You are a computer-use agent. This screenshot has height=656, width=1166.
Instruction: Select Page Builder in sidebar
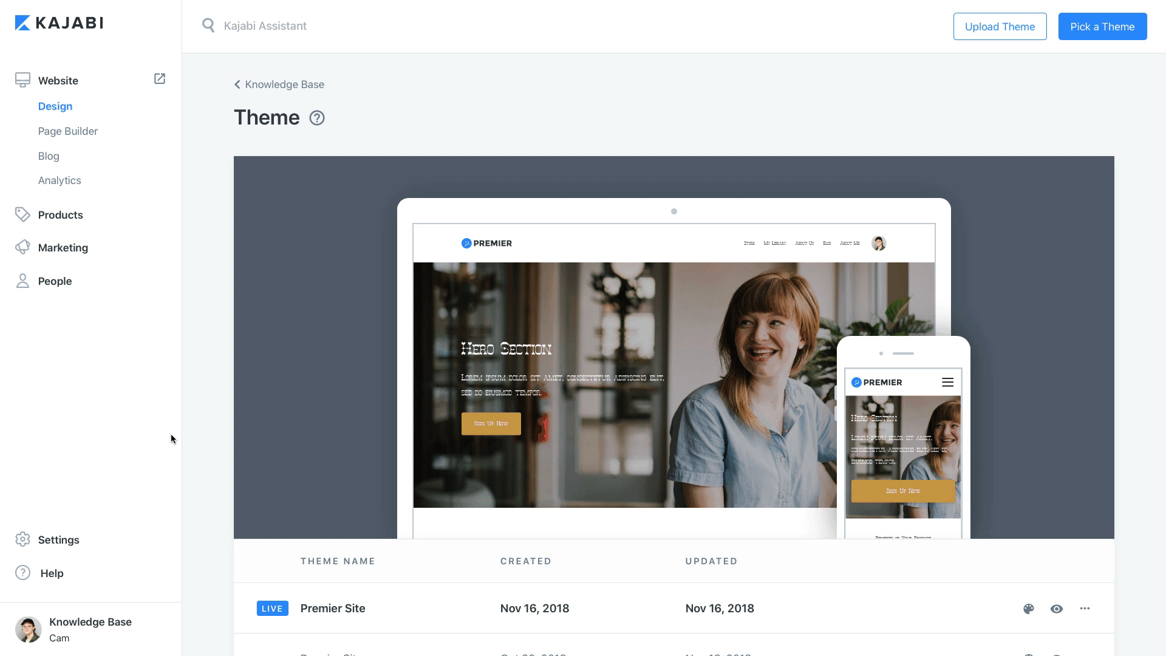tap(67, 131)
